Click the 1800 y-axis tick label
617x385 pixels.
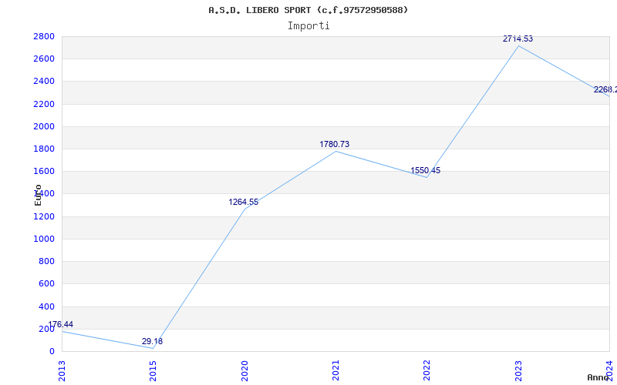pyautogui.click(x=44, y=149)
